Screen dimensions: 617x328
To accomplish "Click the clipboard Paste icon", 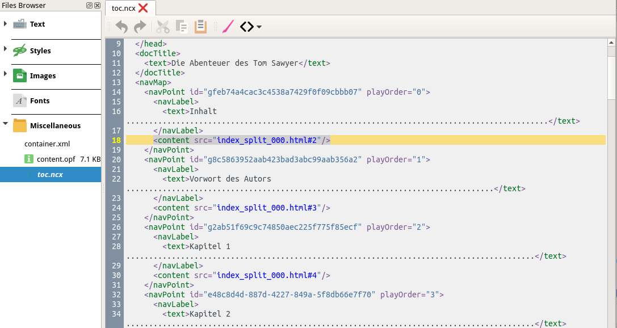I will point(200,27).
